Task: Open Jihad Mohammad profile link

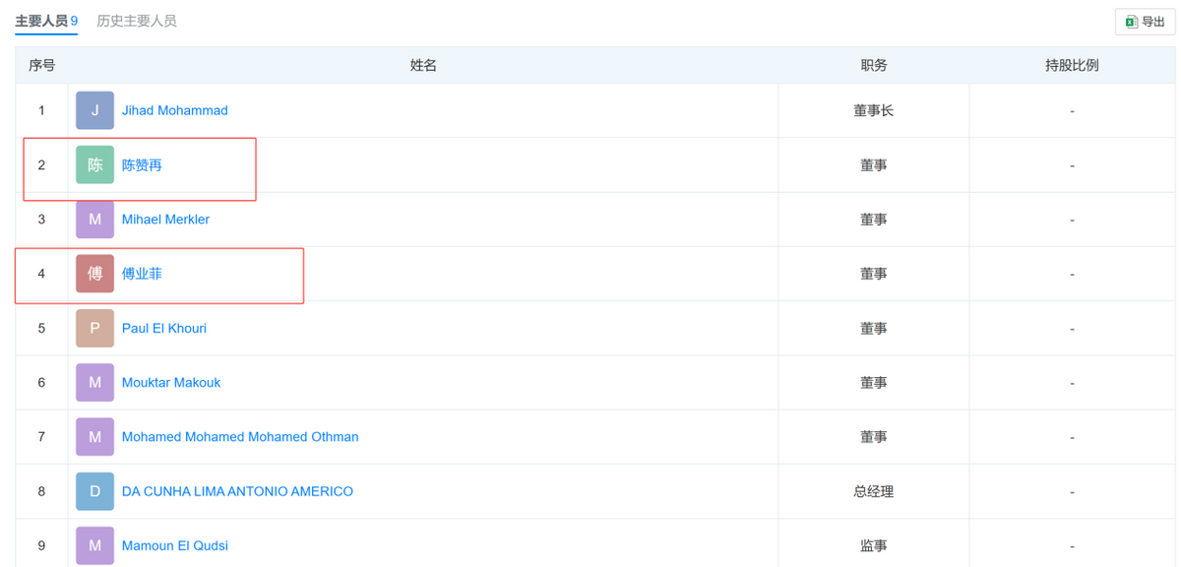Action: (174, 110)
